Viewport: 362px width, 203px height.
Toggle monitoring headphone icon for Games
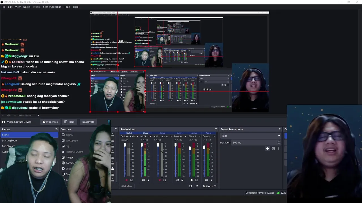(x=211, y=180)
